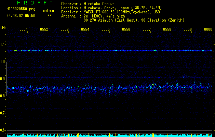Click the 0.7 kHz frequency label
This screenshot has width=215, height=137.
click(3, 113)
